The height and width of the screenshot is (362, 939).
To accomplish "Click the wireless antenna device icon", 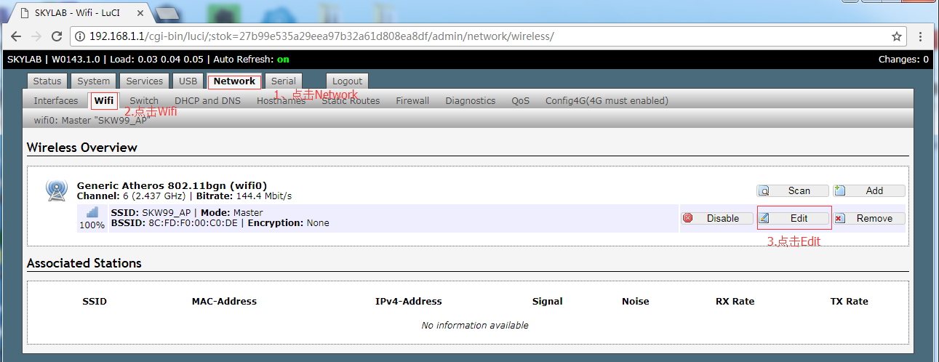I will coord(56,190).
